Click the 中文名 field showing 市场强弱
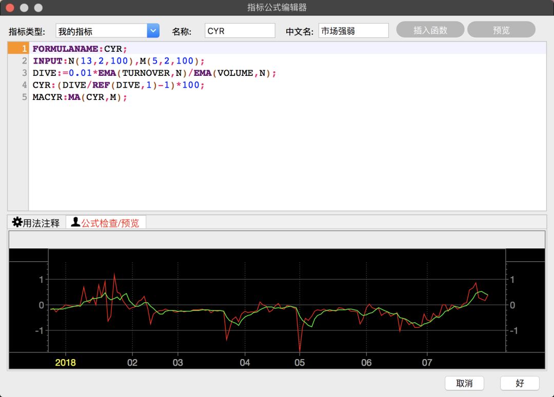The width and height of the screenshot is (554, 397). (x=353, y=31)
